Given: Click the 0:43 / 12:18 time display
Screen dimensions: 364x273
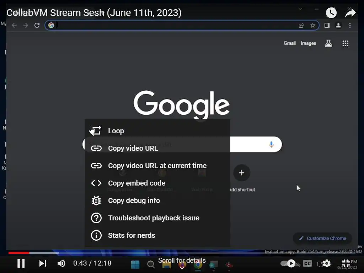Looking at the screenshot, I should (x=92, y=263).
